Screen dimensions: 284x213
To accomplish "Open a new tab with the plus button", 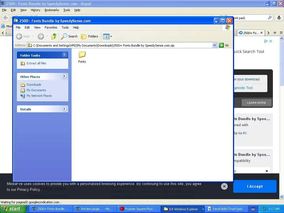I will coord(275,33).
